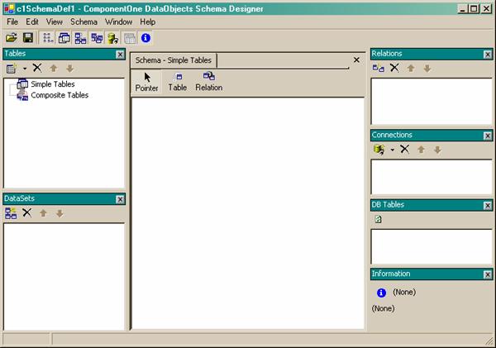Select Composite Tables in the tree

point(60,95)
